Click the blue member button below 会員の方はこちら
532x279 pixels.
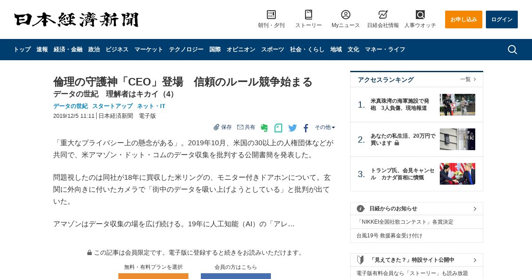236,276
